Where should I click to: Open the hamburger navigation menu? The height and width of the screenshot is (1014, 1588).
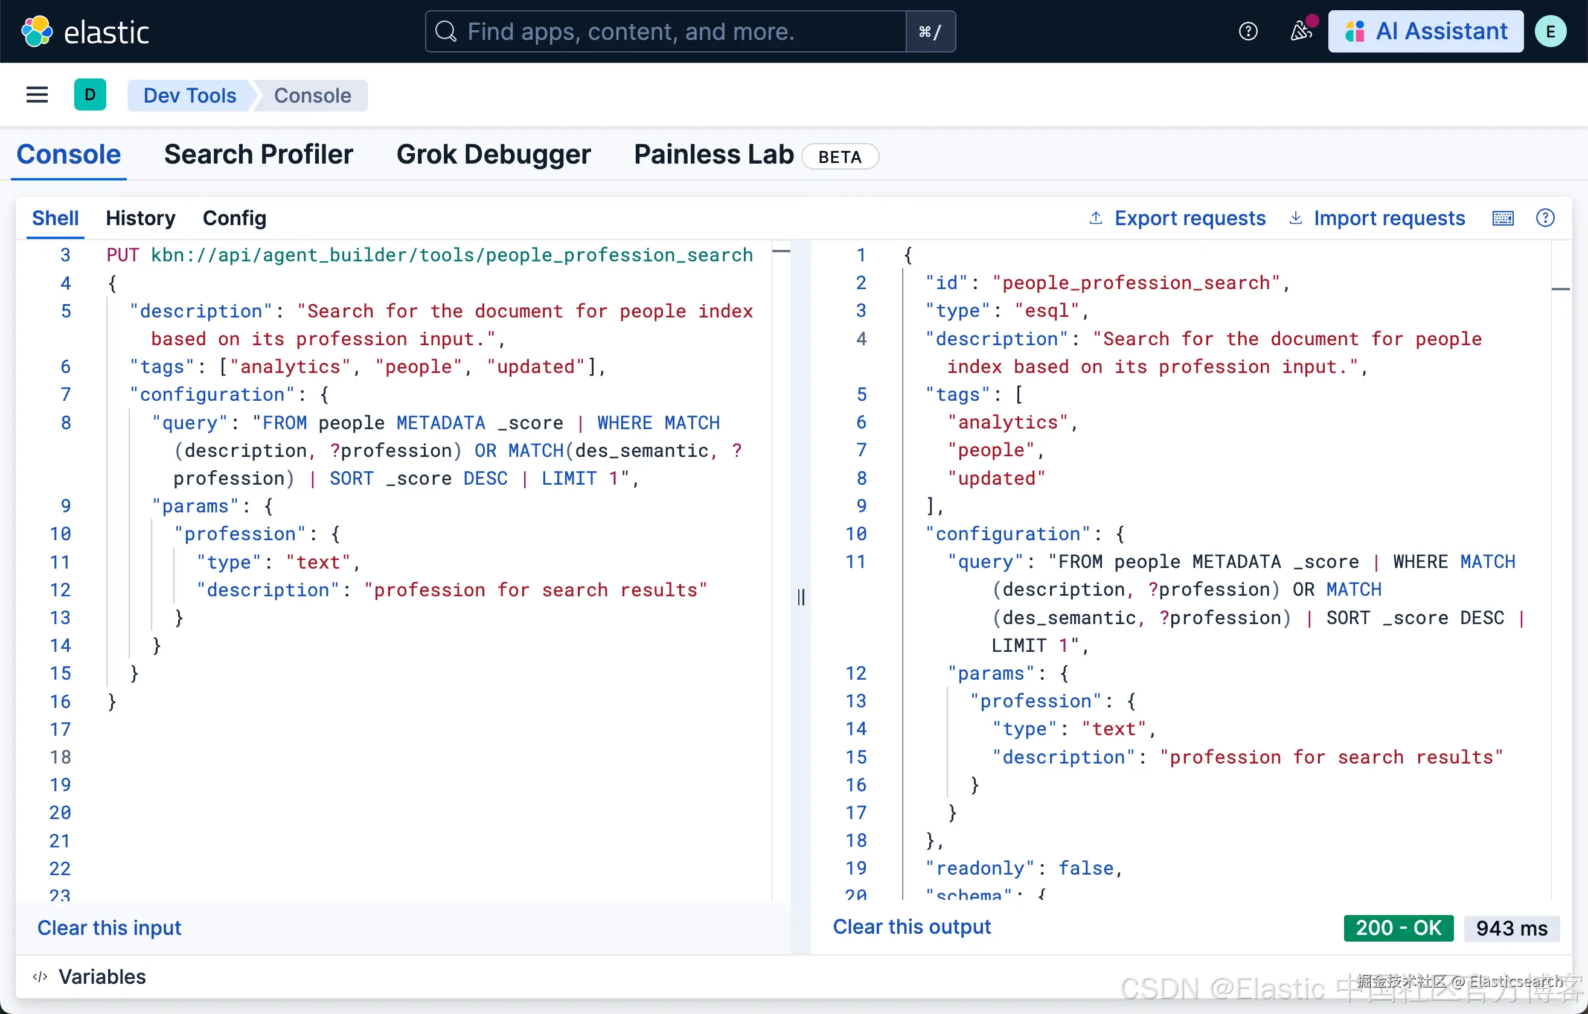tap(37, 95)
